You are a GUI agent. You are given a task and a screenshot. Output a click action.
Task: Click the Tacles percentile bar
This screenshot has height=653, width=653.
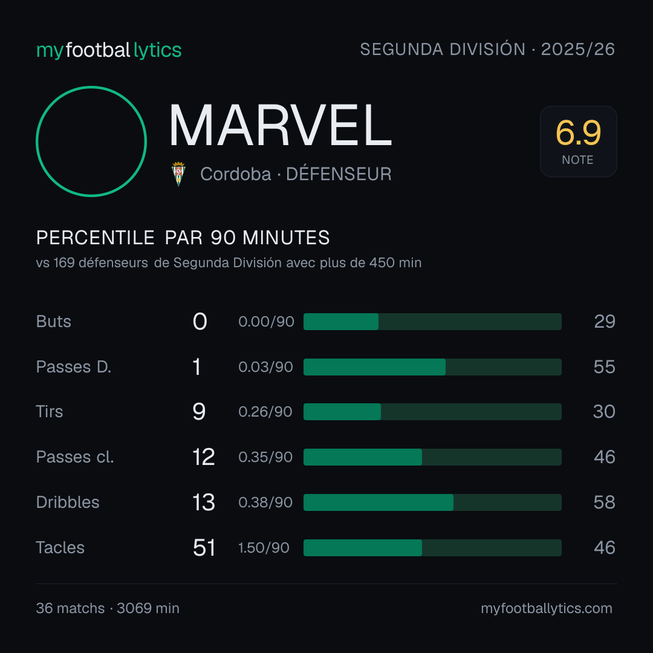pos(432,548)
